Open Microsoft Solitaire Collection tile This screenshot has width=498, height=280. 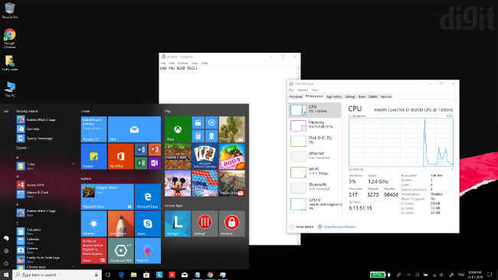click(x=205, y=156)
